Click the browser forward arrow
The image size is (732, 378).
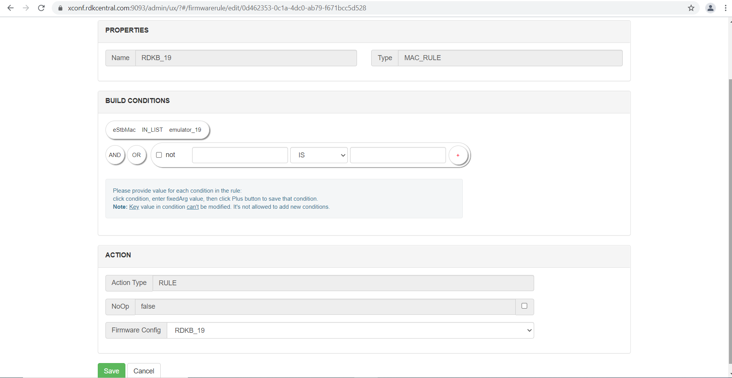(x=26, y=8)
